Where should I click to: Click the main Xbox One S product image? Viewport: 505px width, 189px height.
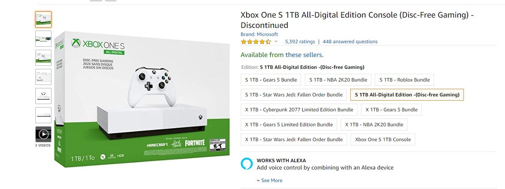(142, 99)
